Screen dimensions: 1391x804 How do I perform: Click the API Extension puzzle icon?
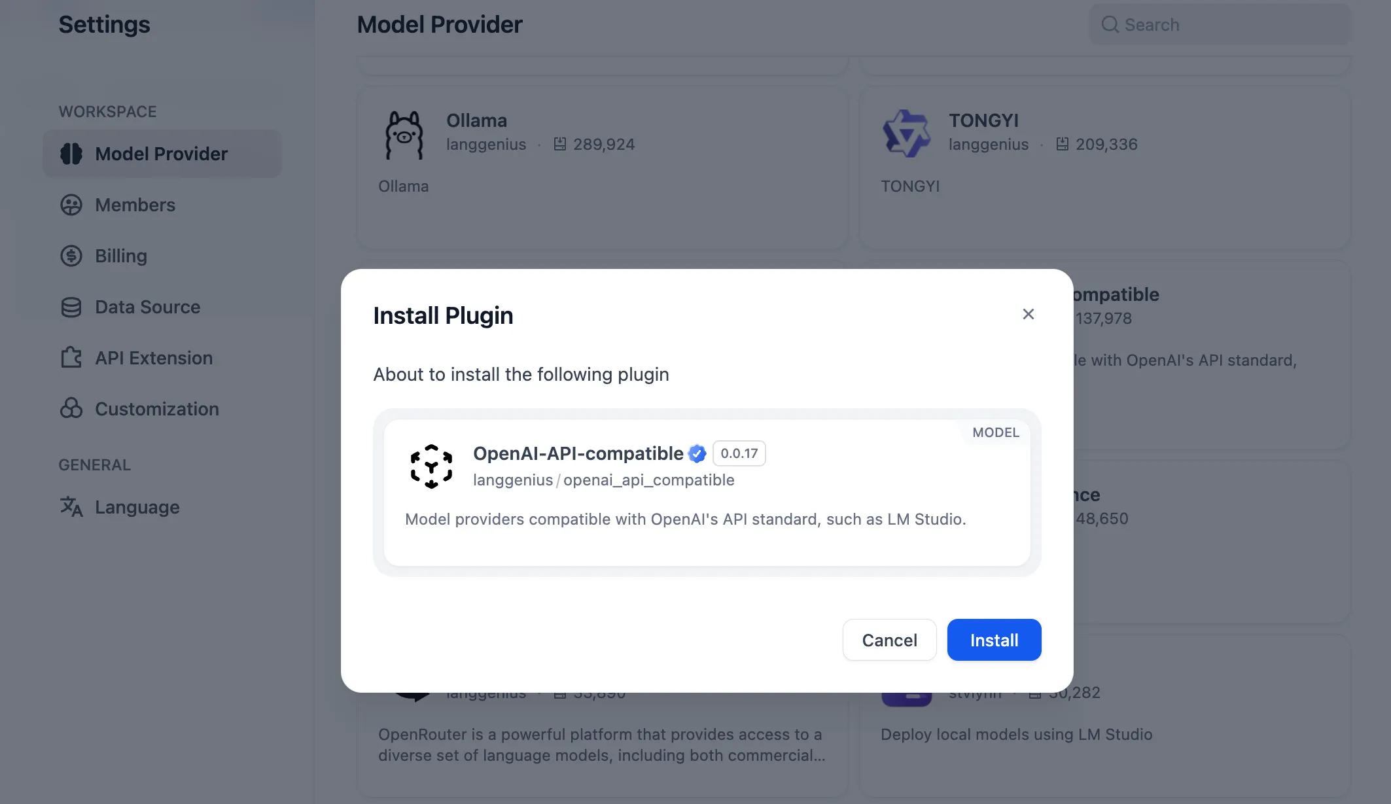pos(71,358)
